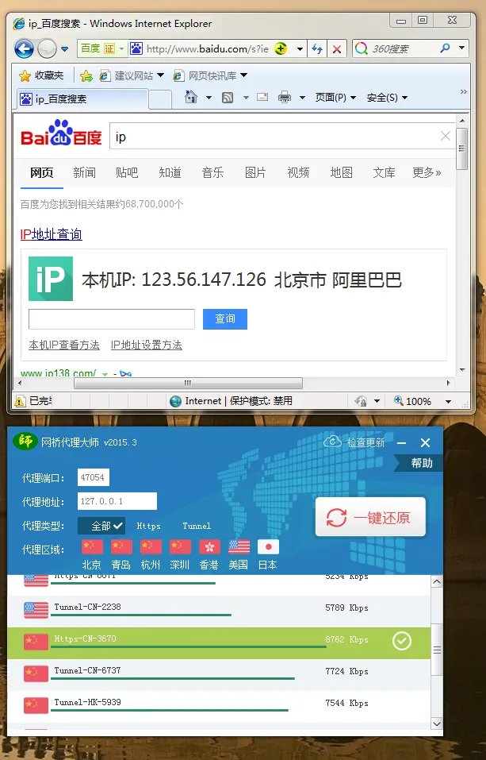
Task: Open recent pages dropdown beside forward arrow
Action: (x=64, y=49)
